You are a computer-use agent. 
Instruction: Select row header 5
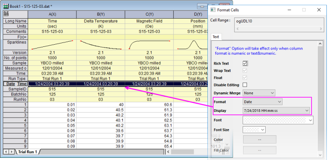coord(16,125)
